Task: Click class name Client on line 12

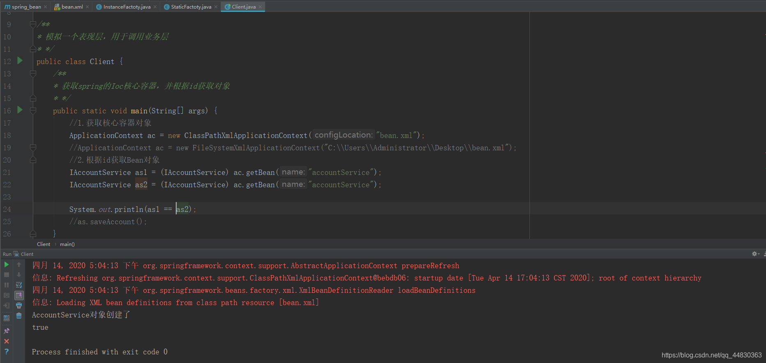Action: [102, 62]
